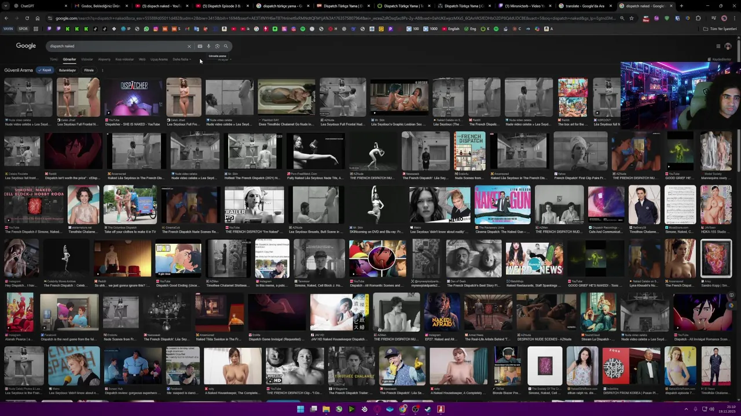Open the Google apps grid
741x416 pixels.
[x=718, y=46]
